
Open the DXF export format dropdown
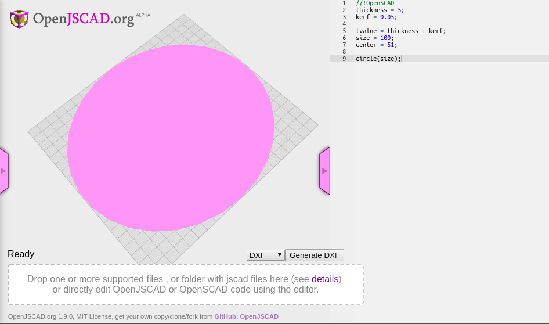pyautogui.click(x=265, y=255)
